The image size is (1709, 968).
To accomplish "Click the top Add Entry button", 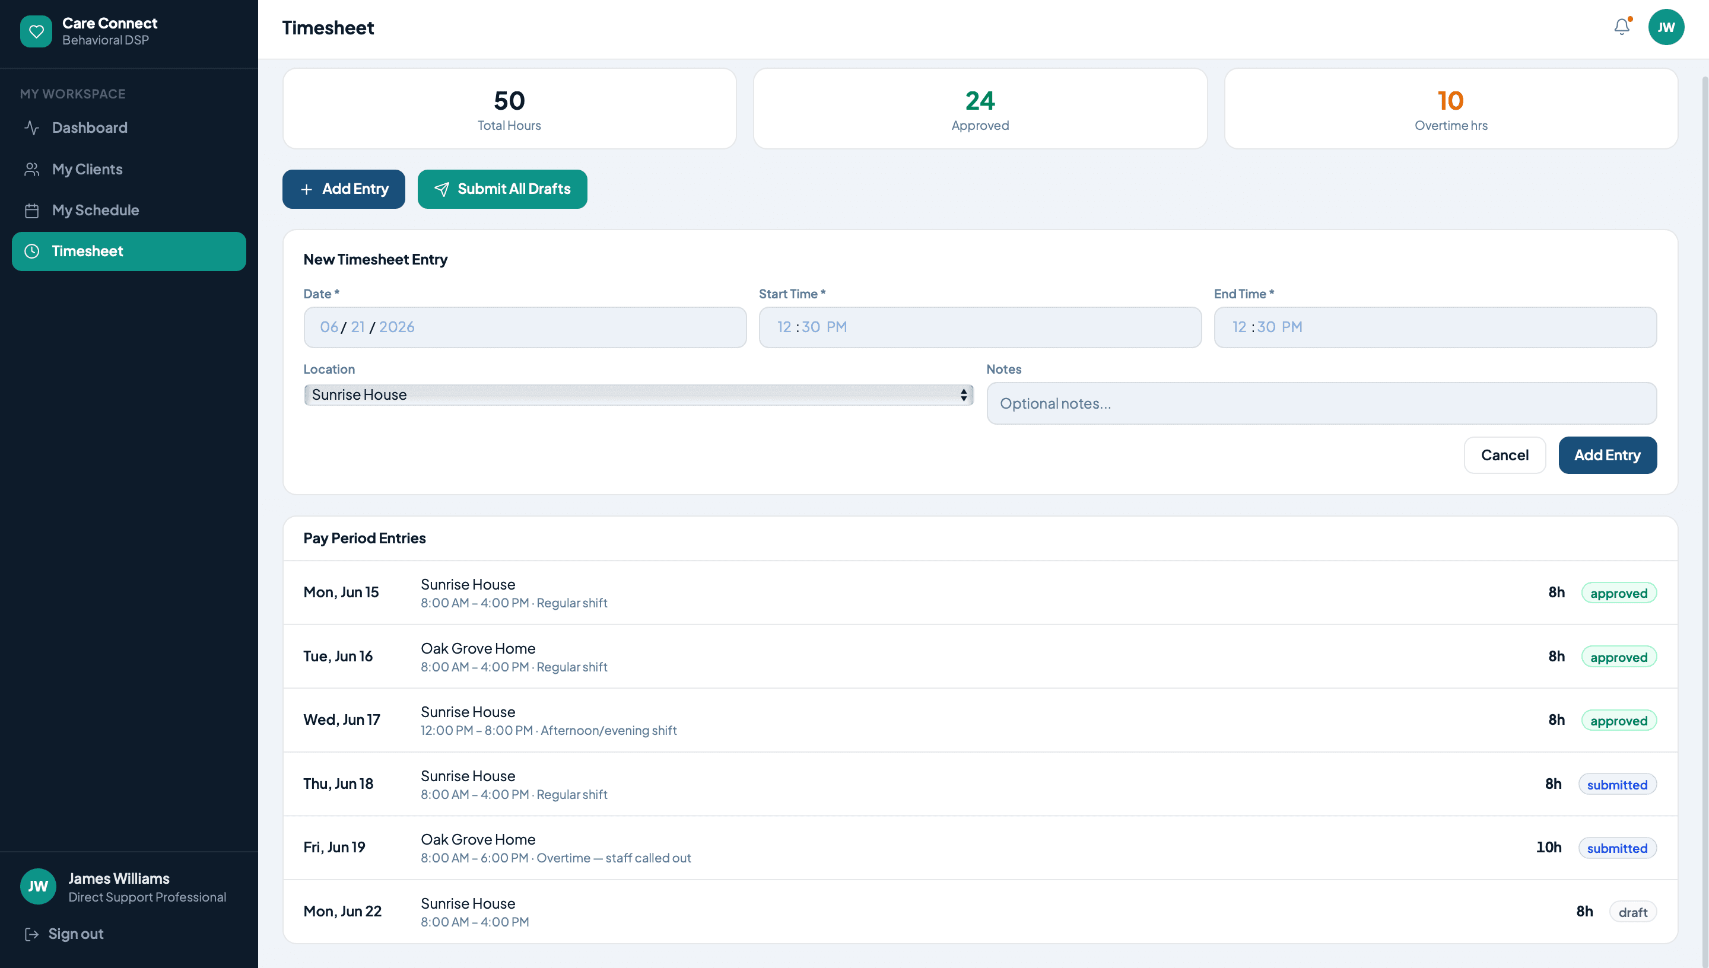I will (344, 189).
